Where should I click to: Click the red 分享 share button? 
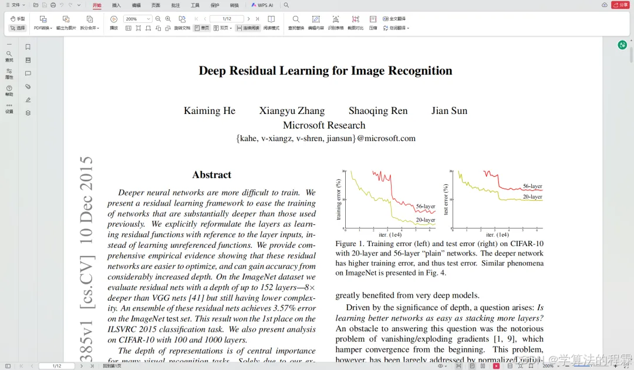tap(620, 5)
